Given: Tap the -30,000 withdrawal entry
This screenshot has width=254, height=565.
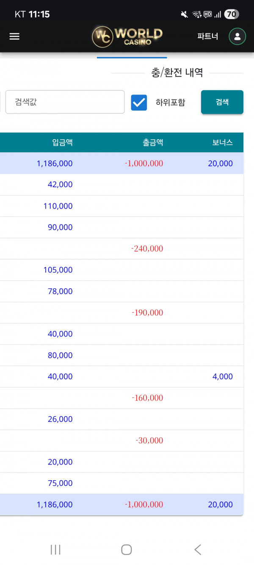Looking at the screenshot, I should 149,440.
